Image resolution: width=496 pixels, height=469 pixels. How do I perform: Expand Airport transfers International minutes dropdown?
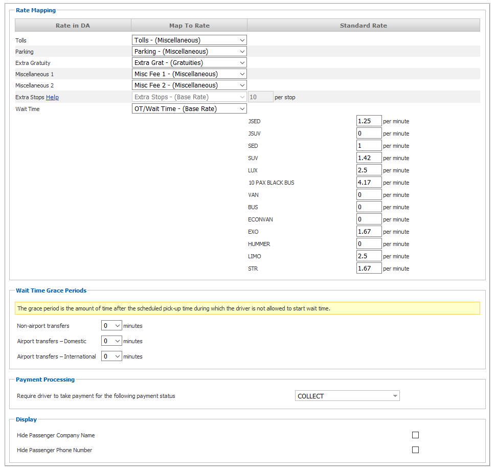[x=111, y=356]
